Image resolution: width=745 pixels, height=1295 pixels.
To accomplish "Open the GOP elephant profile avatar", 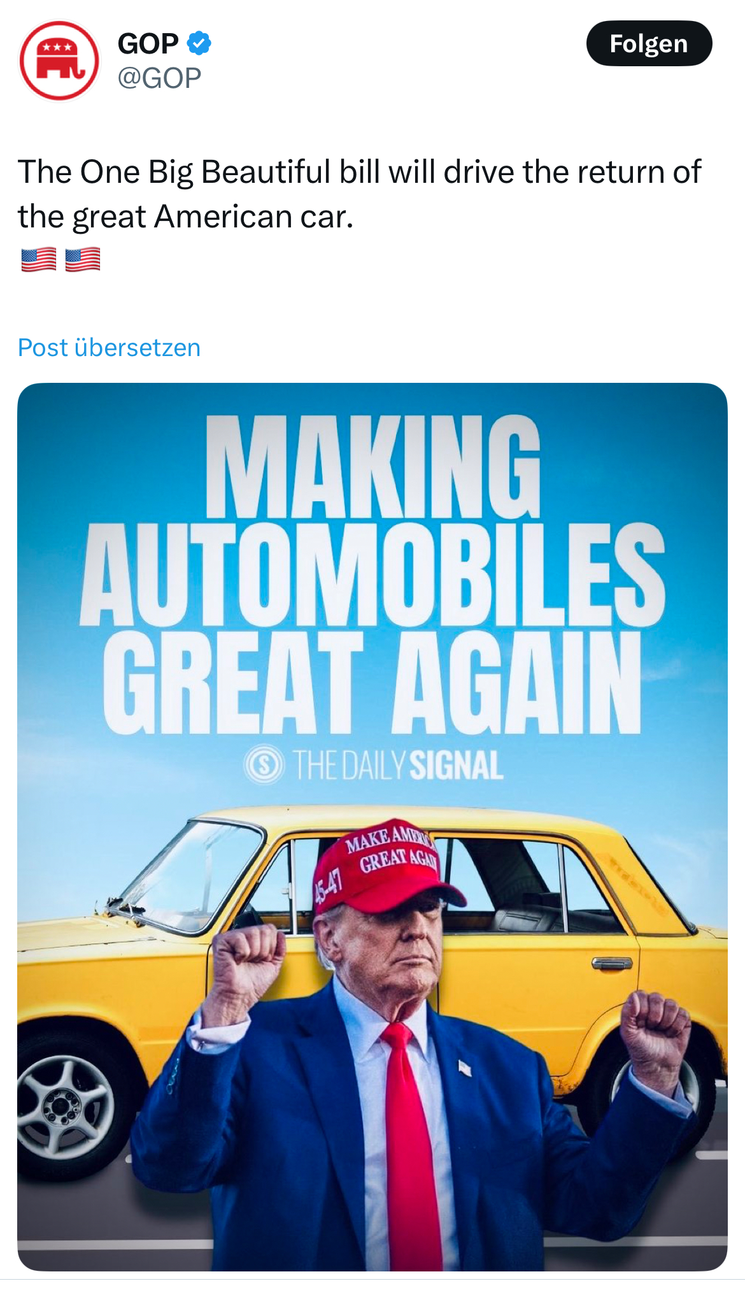I will coord(59,61).
